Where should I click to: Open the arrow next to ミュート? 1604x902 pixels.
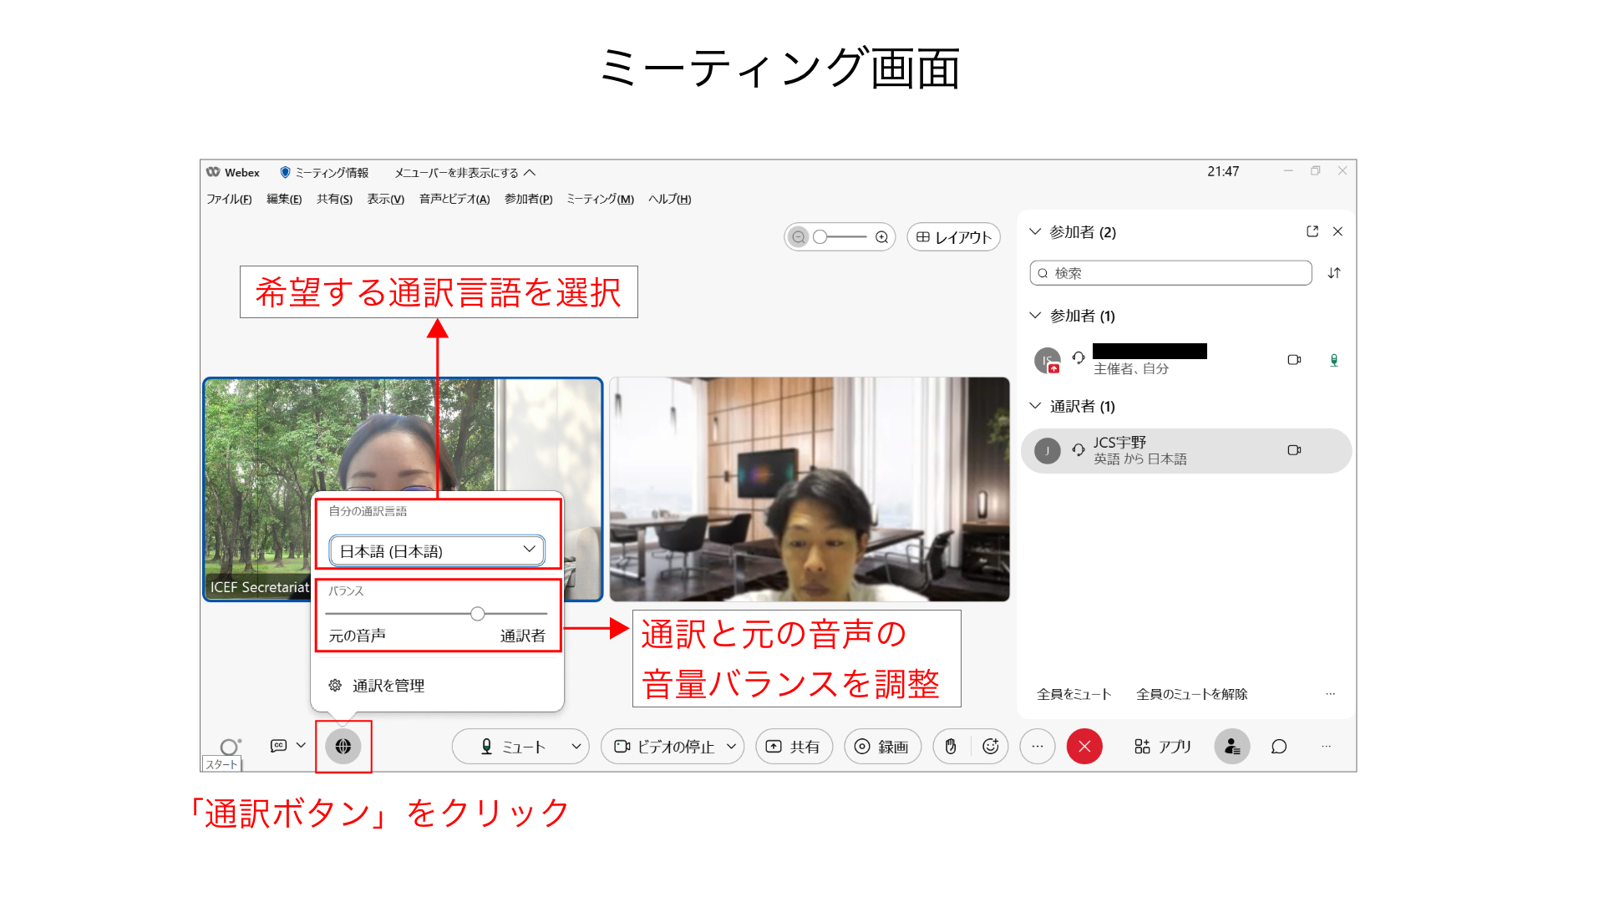click(576, 746)
